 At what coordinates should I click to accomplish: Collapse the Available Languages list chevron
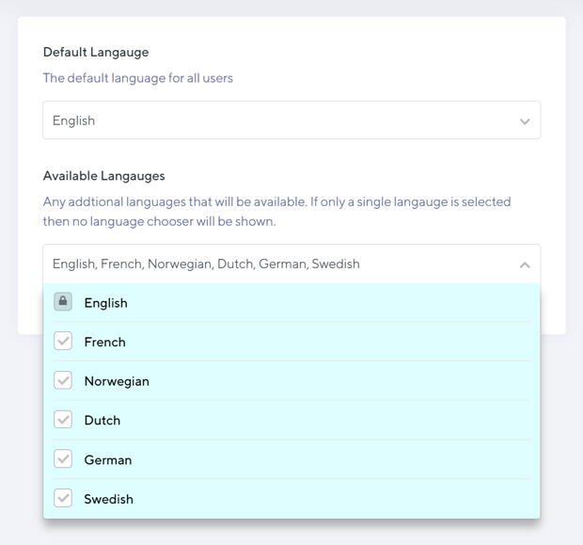pyautogui.click(x=525, y=265)
